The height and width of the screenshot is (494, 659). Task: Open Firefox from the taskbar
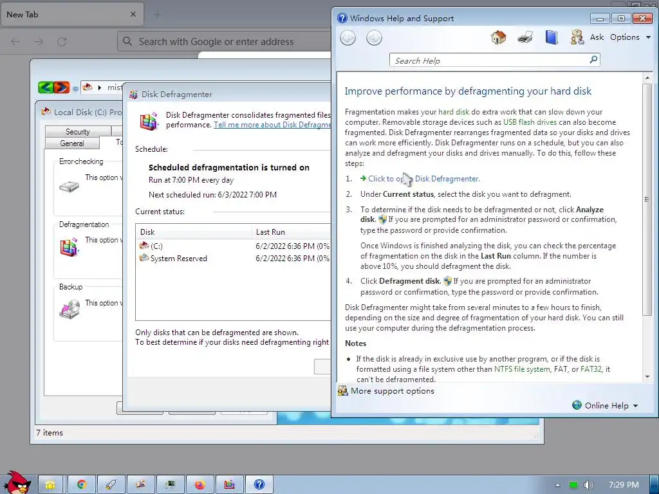[200, 485]
